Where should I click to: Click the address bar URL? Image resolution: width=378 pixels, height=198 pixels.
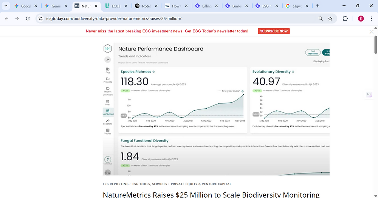tap(114, 18)
